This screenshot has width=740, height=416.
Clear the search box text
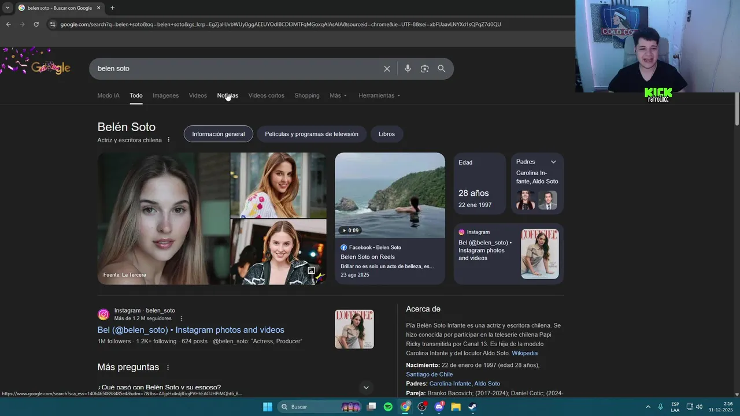tap(387, 69)
